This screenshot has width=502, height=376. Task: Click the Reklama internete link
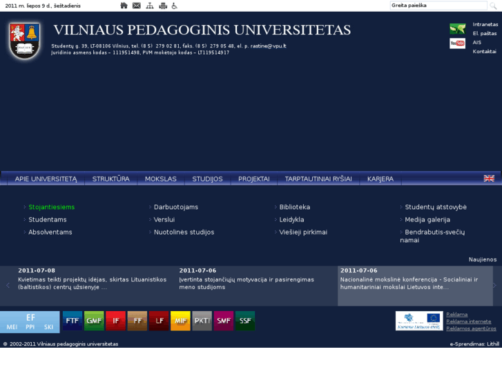click(469, 321)
